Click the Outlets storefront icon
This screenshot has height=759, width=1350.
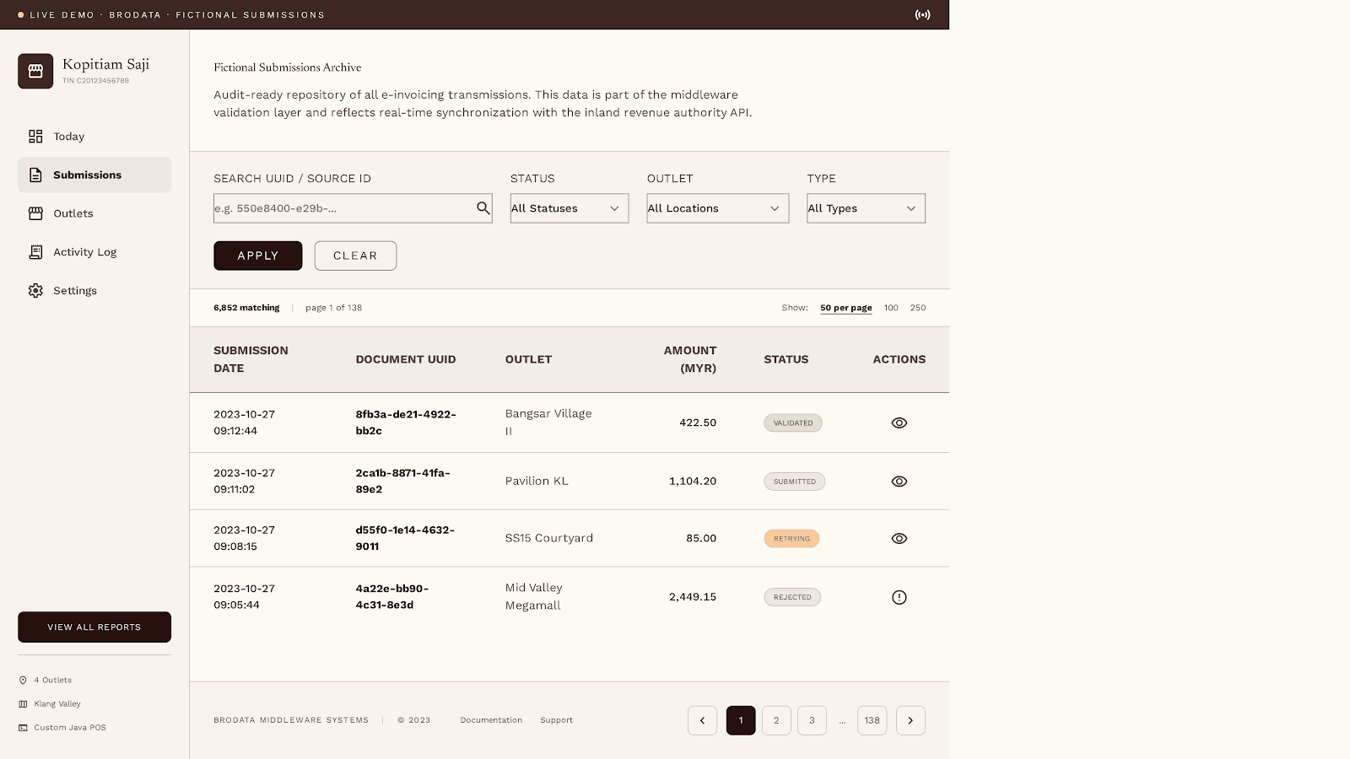click(x=35, y=213)
